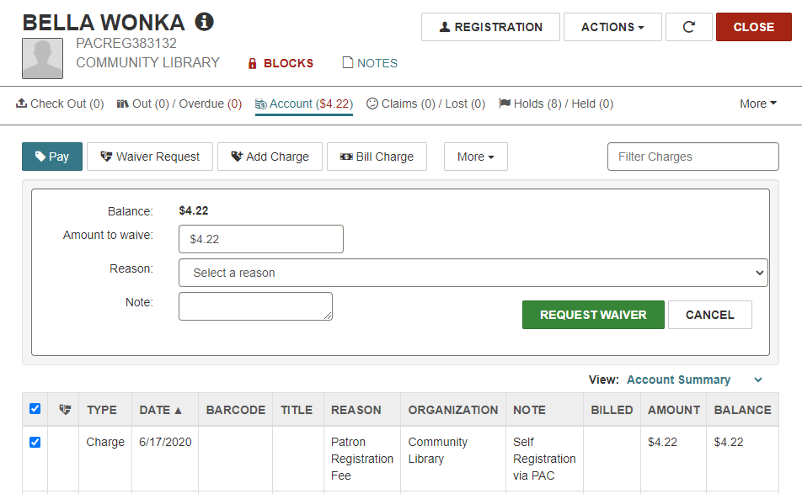Click the Request Waiver button
The height and width of the screenshot is (494, 802).
tap(593, 315)
